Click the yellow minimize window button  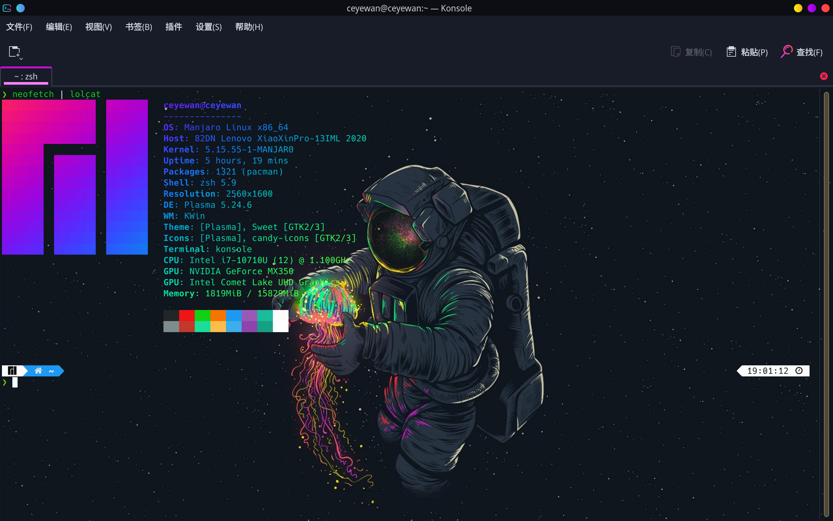tap(798, 8)
